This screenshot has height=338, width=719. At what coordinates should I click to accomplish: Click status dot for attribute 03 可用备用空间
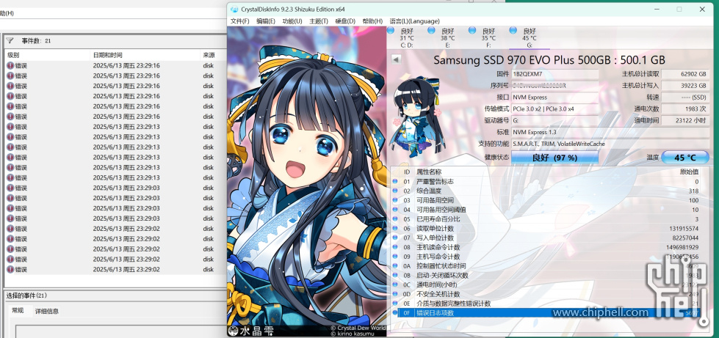(395, 200)
